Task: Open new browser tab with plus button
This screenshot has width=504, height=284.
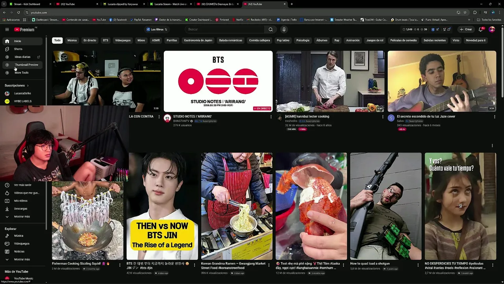Action: pyautogui.click(x=292, y=4)
